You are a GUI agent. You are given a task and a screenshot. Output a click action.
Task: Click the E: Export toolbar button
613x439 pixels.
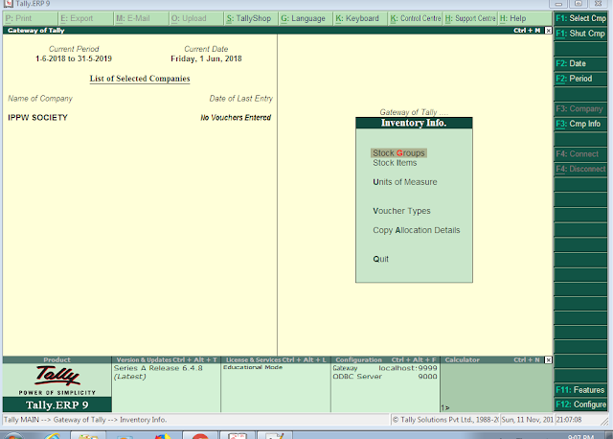coord(85,18)
